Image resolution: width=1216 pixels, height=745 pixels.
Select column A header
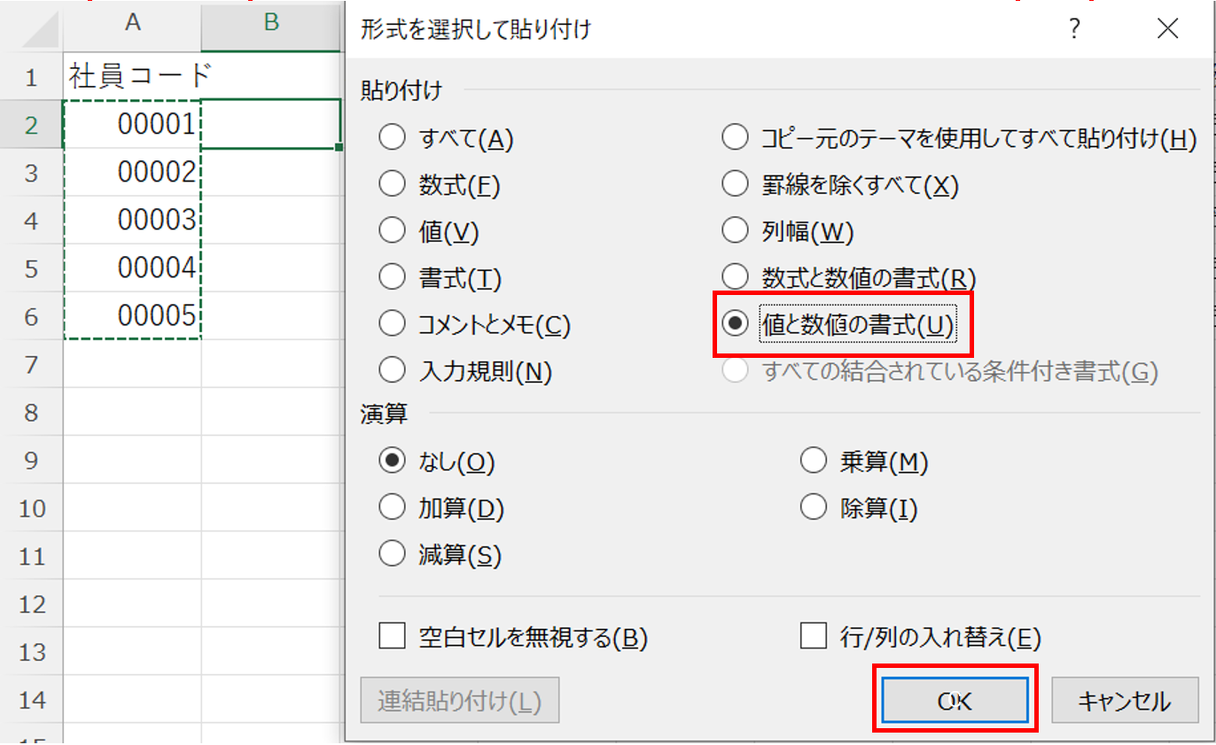133,24
